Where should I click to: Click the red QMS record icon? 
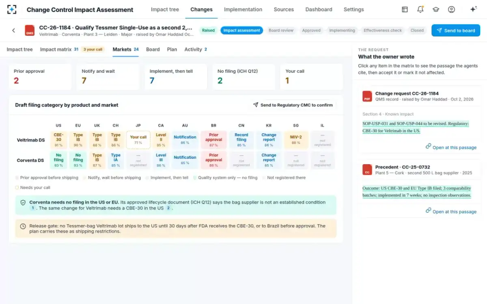point(30,30)
